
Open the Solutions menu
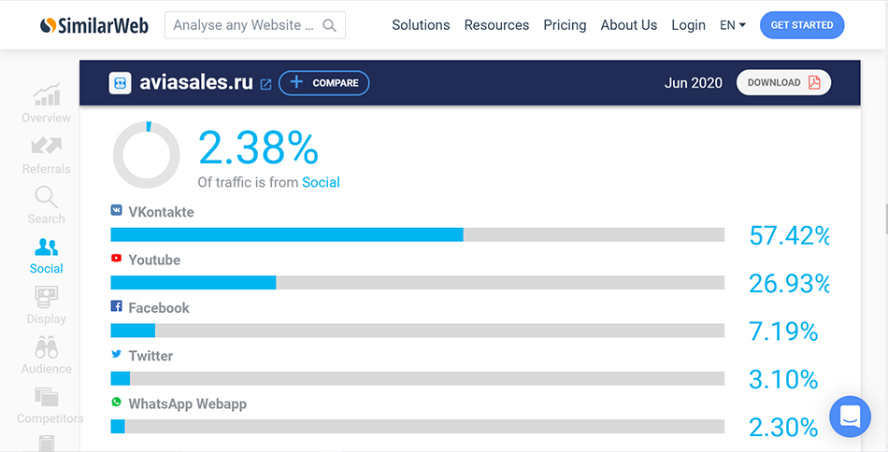(x=421, y=25)
